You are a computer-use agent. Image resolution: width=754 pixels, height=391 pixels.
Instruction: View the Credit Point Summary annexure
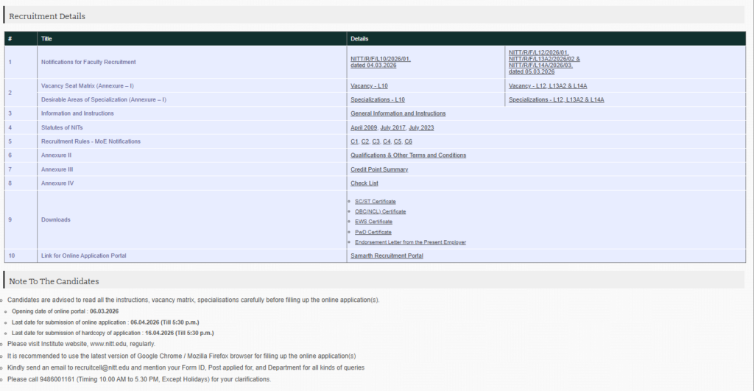(379, 169)
